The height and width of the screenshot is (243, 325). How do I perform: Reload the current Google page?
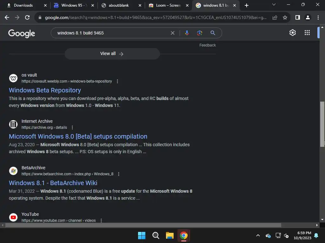pos(27,18)
